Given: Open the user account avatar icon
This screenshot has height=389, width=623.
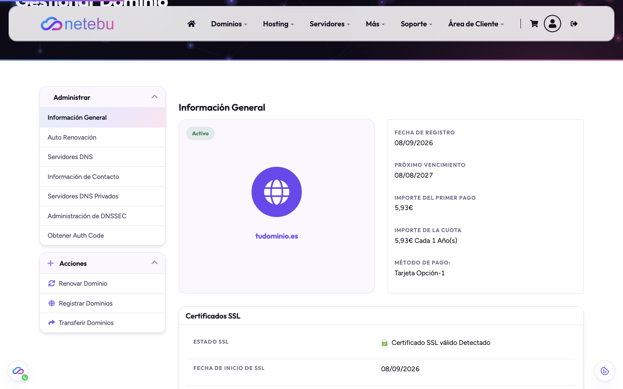Looking at the screenshot, I should pyautogui.click(x=552, y=24).
